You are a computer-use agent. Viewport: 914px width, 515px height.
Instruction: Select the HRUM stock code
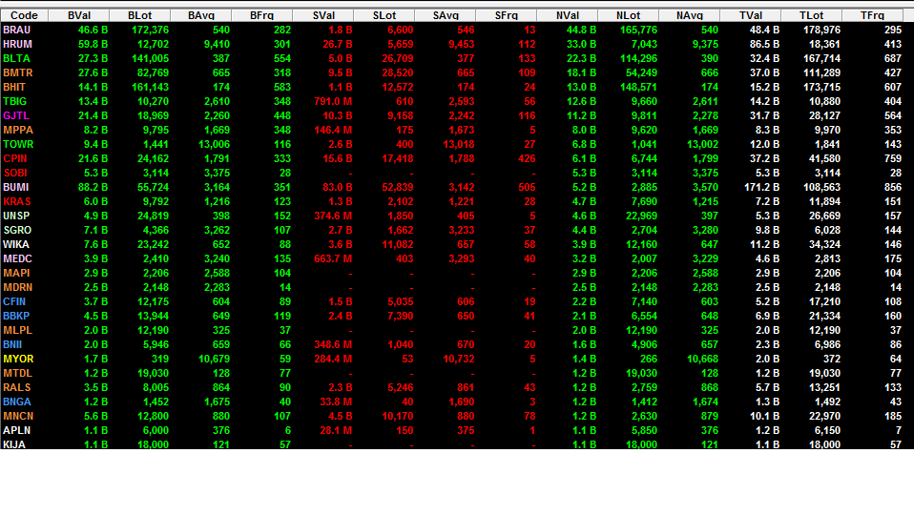[17, 44]
